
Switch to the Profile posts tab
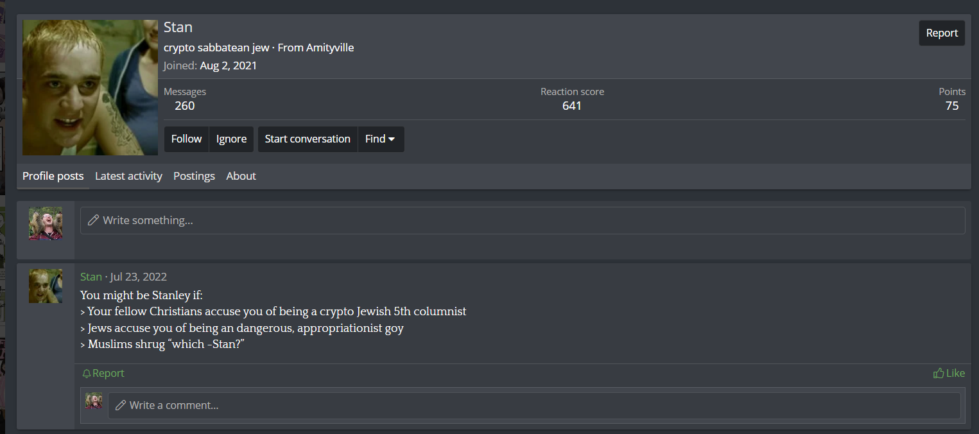tap(53, 176)
